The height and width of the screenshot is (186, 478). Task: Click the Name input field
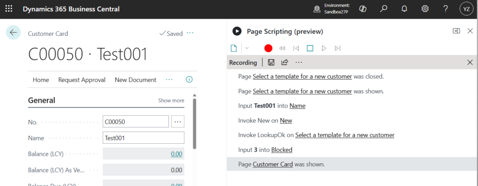pos(143,138)
